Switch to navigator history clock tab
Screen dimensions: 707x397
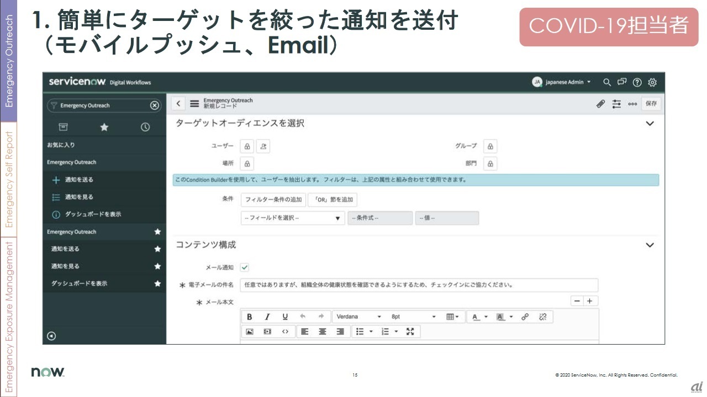point(145,127)
